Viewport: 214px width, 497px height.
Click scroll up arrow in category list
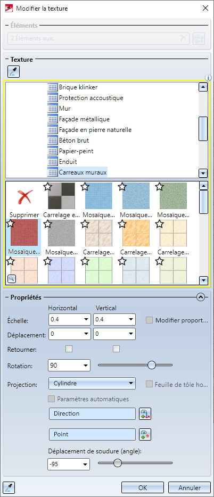click(x=203, y=87)
